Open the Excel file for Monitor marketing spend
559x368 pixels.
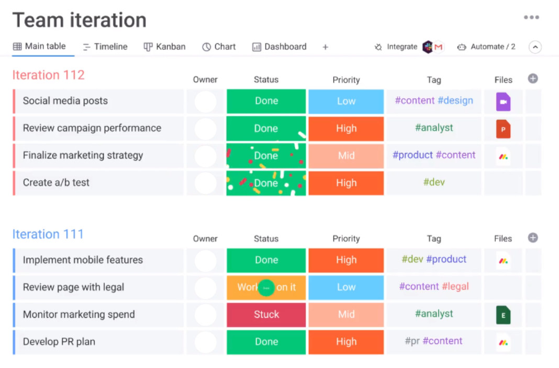coord(503,315)
